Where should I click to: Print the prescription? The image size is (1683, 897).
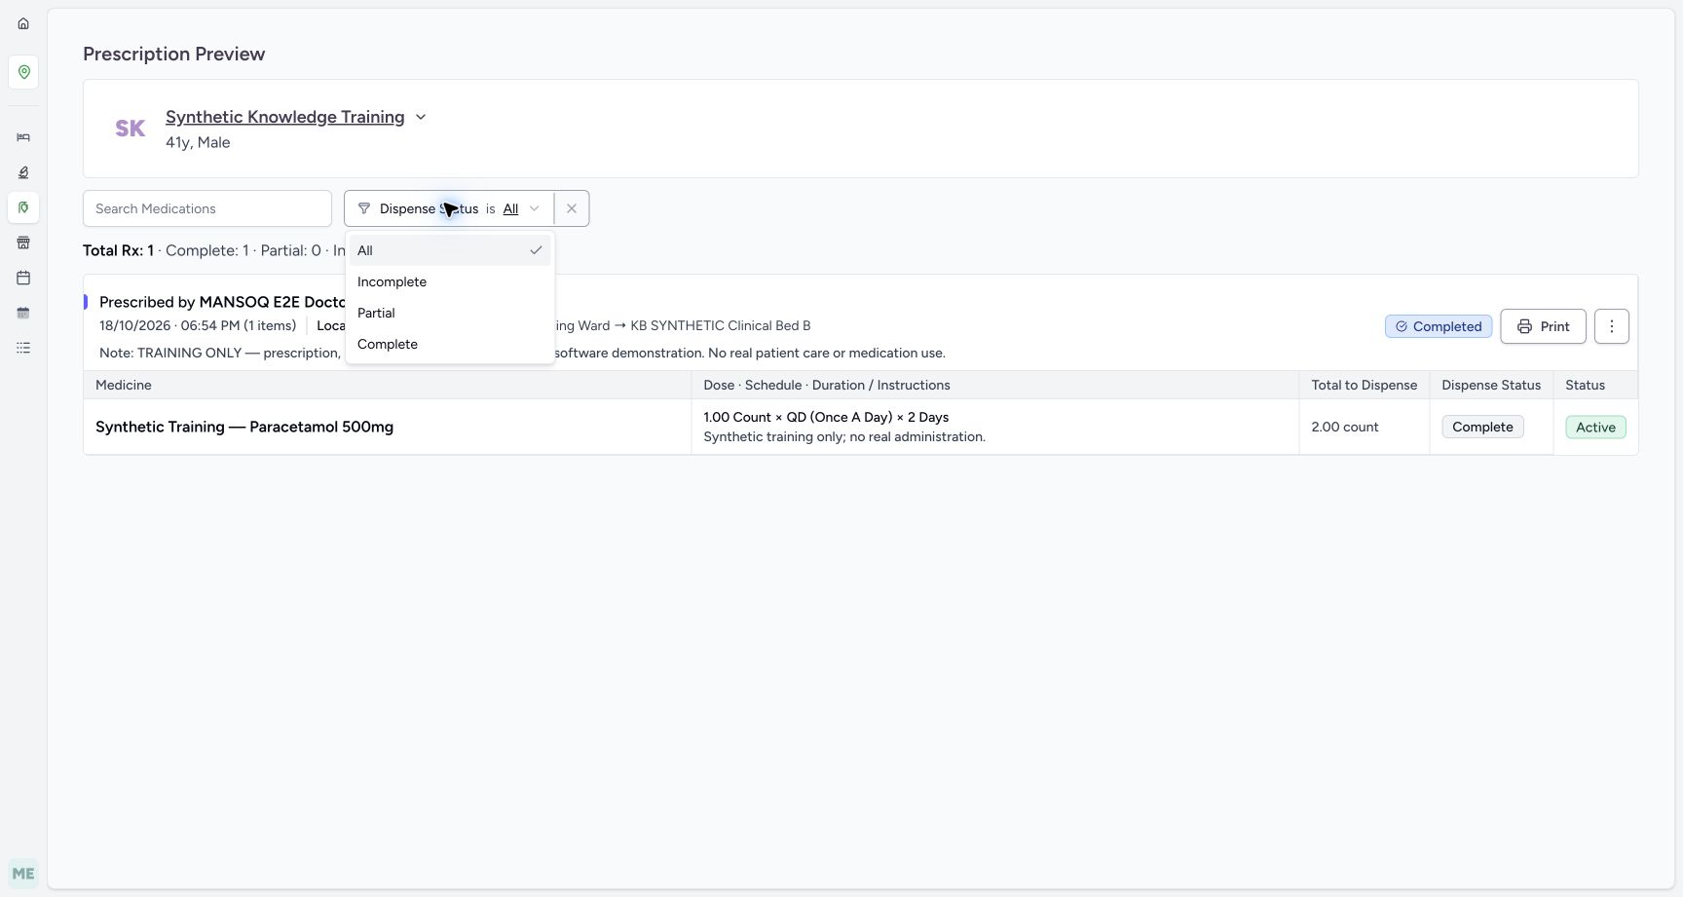tap(1543, 326)
